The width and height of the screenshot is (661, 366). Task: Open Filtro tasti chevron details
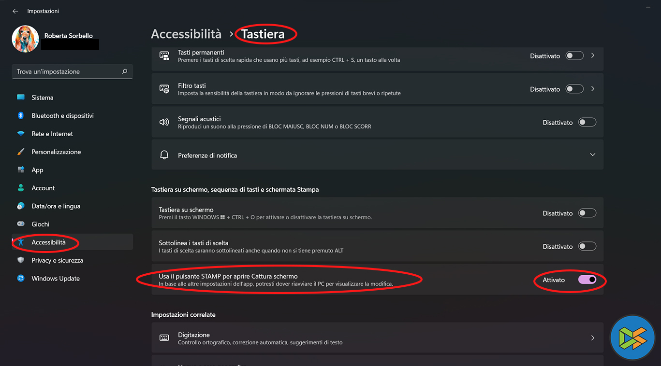pyautogui.click(x=593, y=89)
